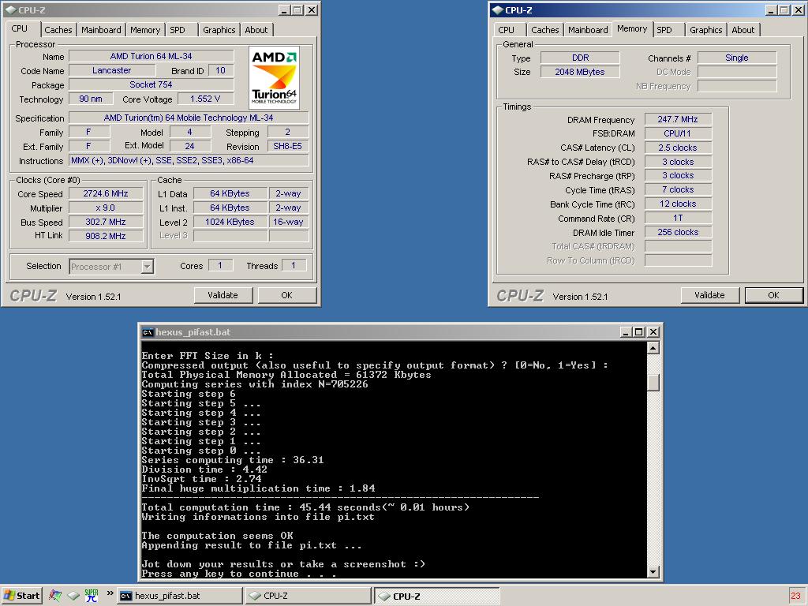Click OK button in right CPU-Z window
This screenshot has width=808, height=606.
(773, 295)
